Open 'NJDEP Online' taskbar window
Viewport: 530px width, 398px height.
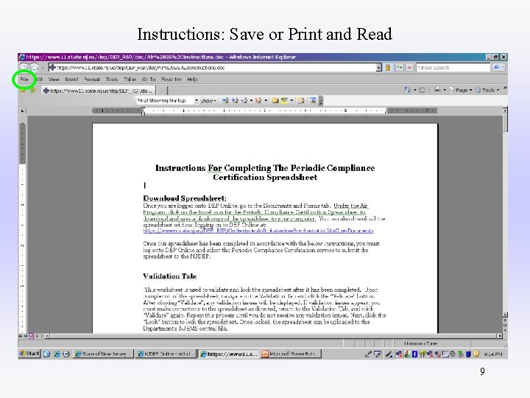(x=166, y=354)
